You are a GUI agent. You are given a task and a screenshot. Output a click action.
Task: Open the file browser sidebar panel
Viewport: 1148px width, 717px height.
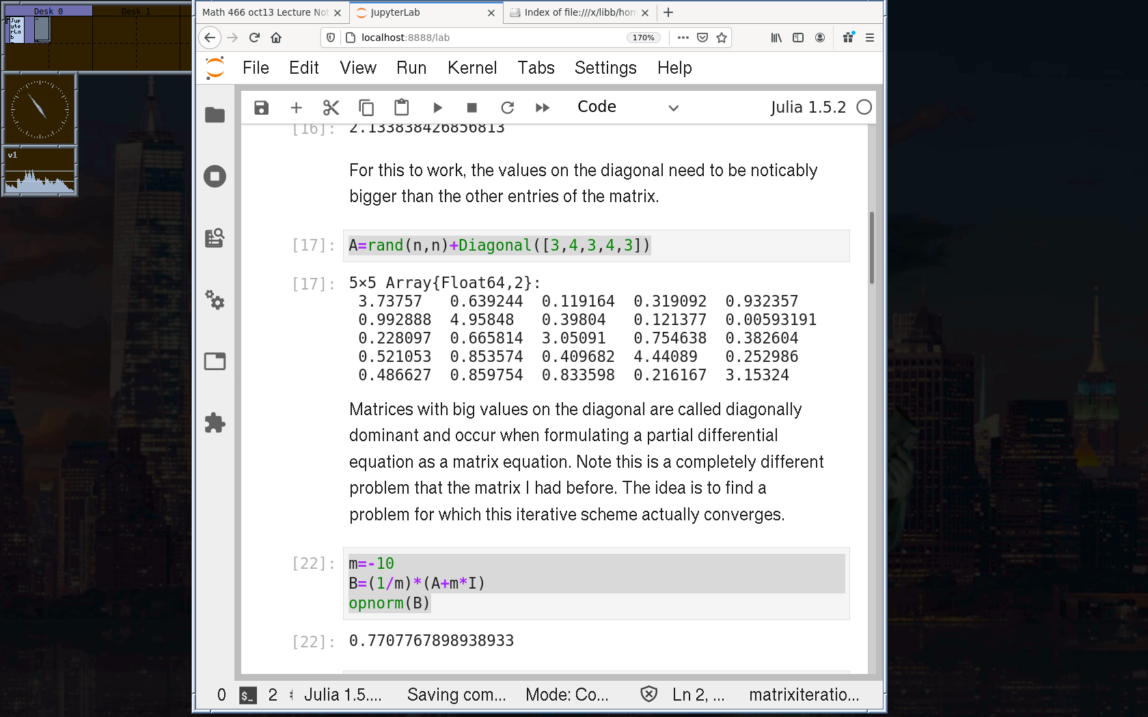point(215,115)
